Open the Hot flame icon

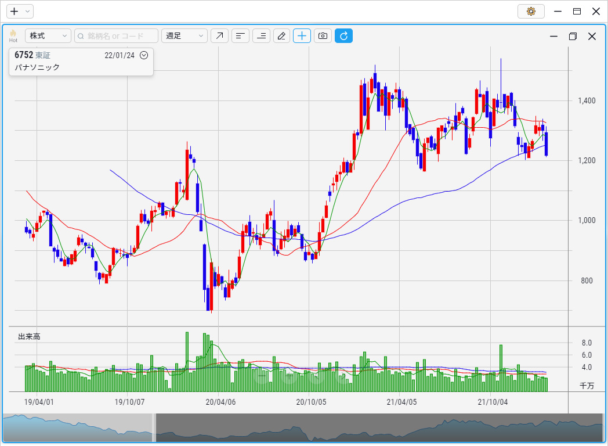(13, 35)
